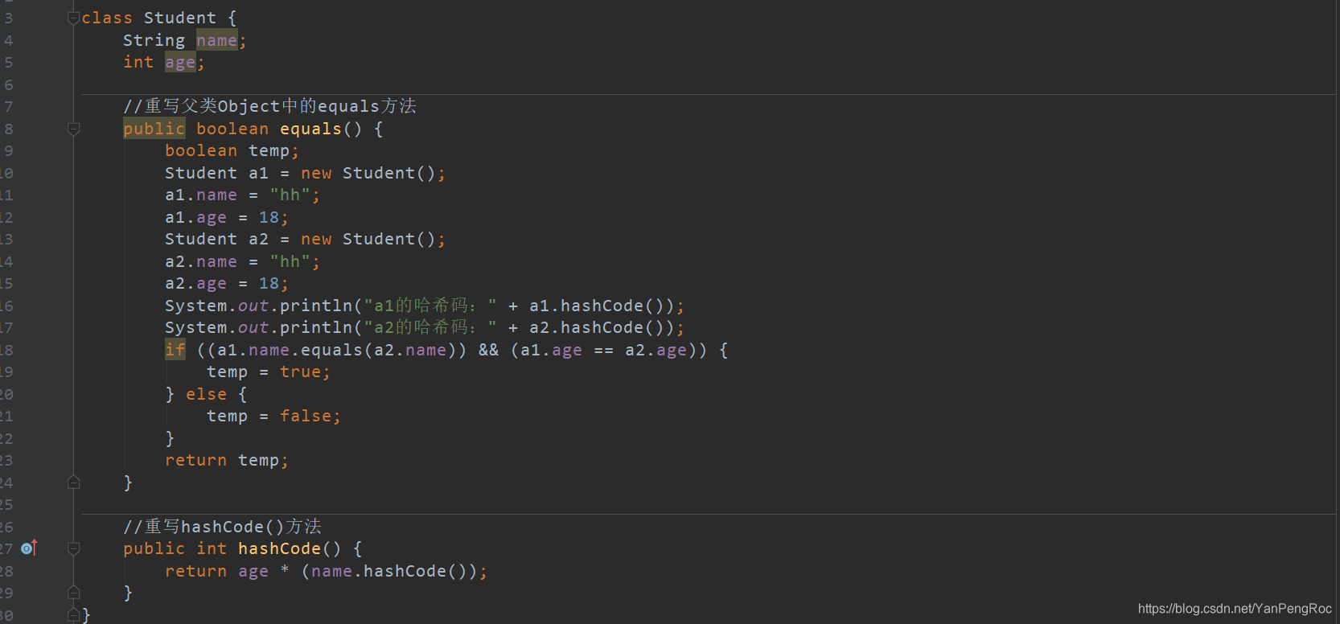Click the 'else' keyword

coord(207,394)
